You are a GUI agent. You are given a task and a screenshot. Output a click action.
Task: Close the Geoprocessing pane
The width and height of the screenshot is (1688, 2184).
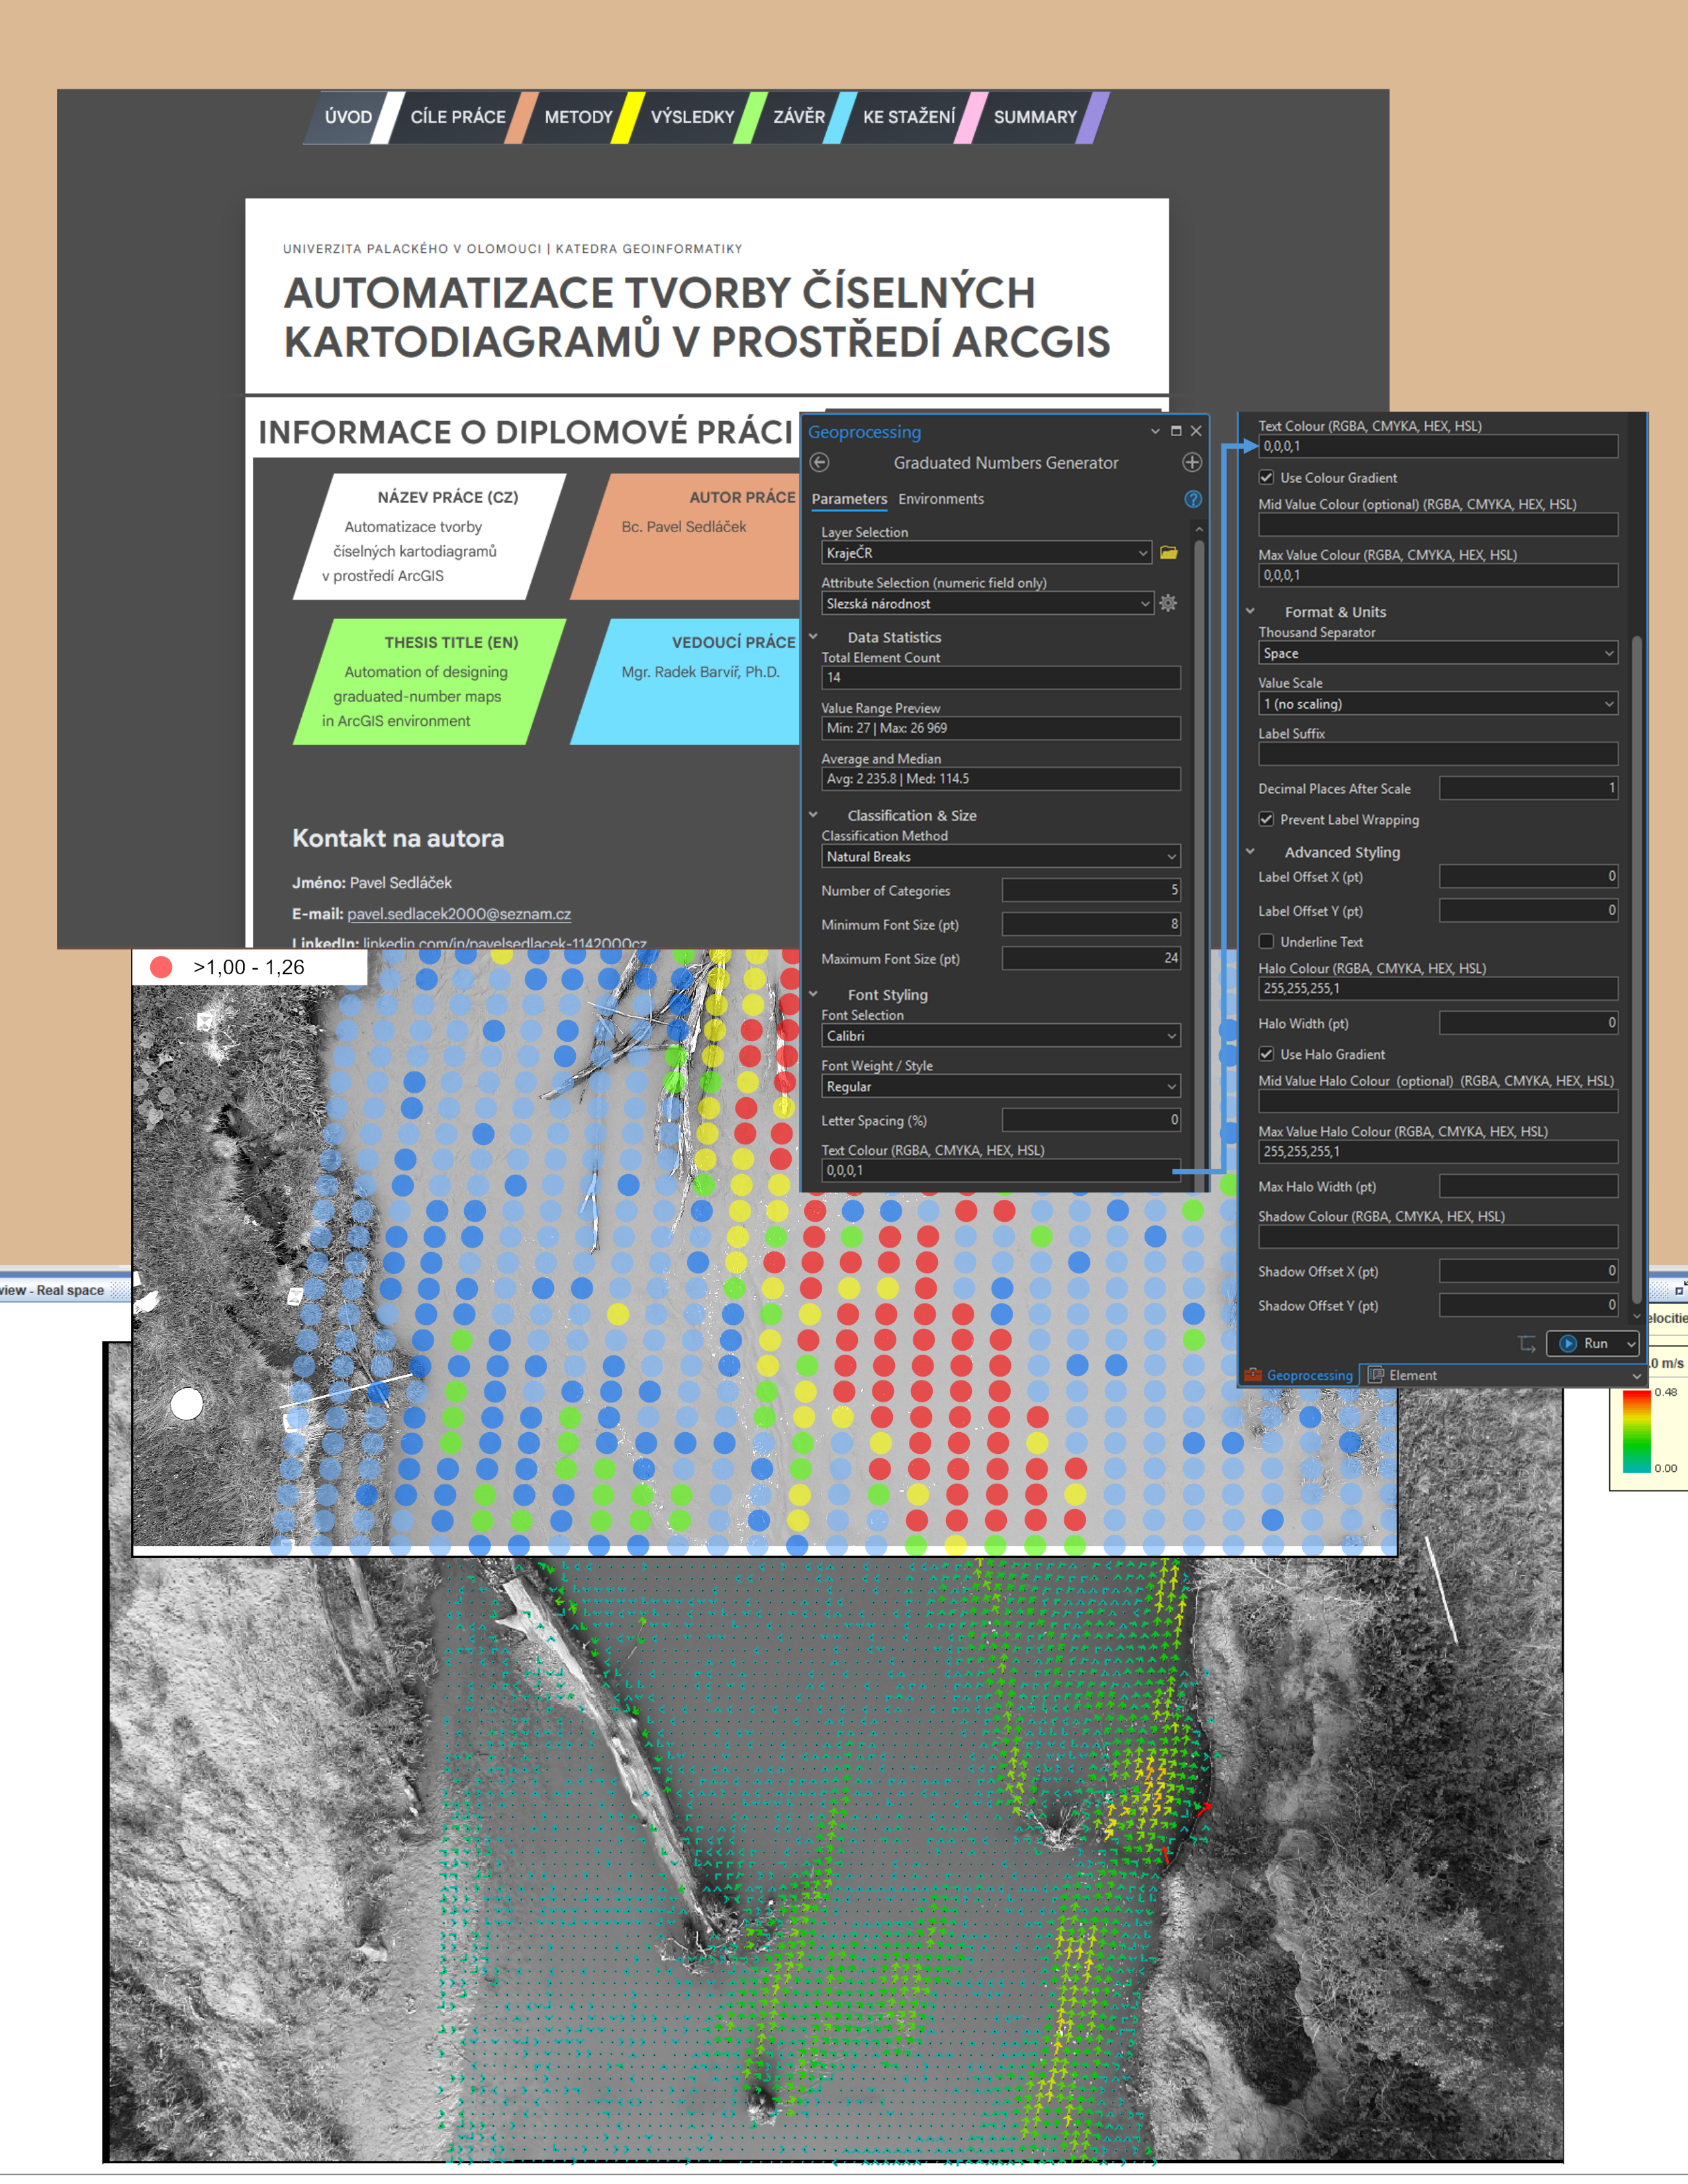coord(1196,431)
